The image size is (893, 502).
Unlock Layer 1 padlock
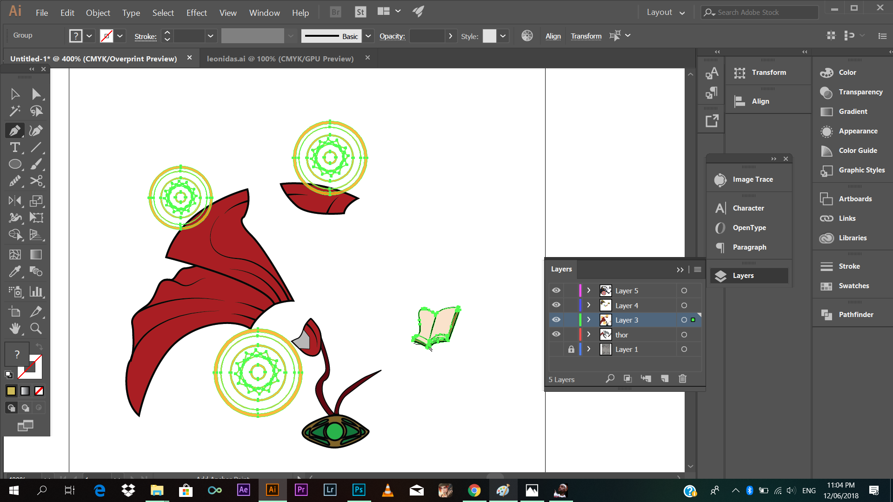(571, 349)
